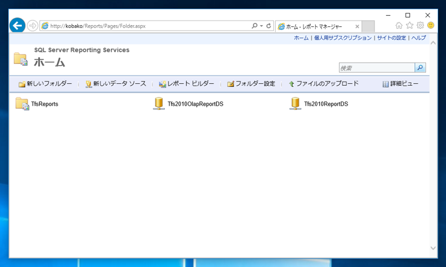Image resolution: width=446 pixels, height=267 pixels.
Task: Click the URL text in address bar
Action: [x=98, y=26]
